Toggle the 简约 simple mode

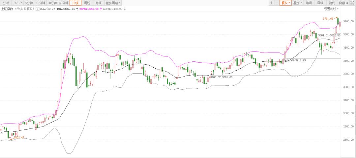pos(332,3)
